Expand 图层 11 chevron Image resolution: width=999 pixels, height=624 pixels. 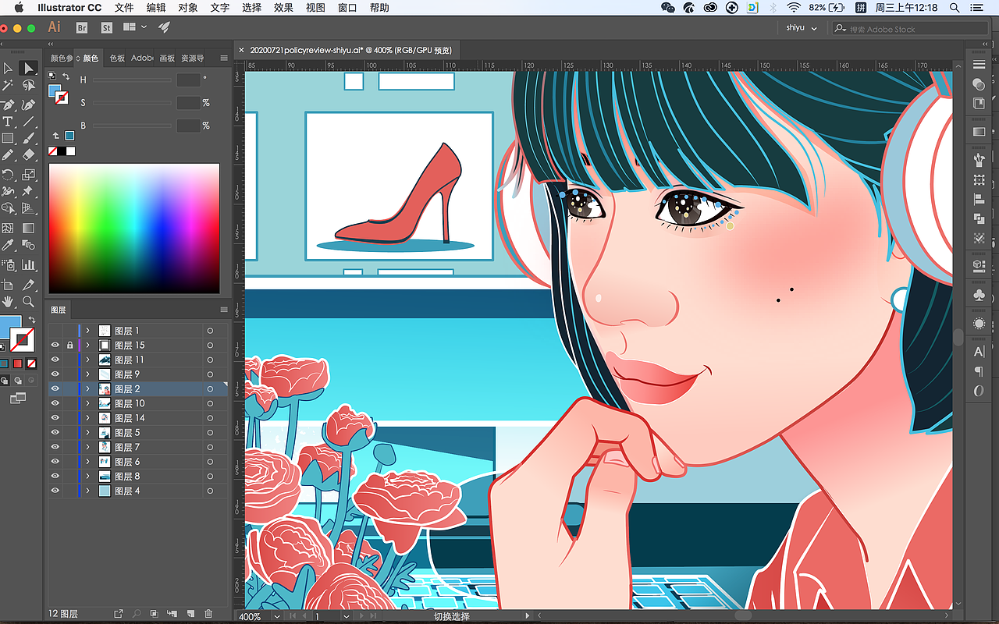(87, 360)
